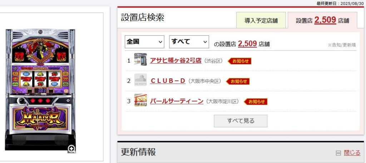The height and width of the screenshot is (163, 366).
Task: Open アサヒ幡ヶ谷2号店 store photo thumbnail
Action: 140,60
